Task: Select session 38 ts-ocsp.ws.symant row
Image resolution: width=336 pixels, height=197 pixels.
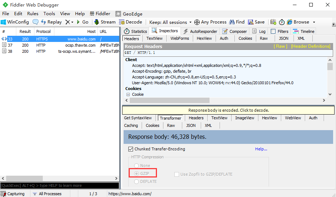Action: pos(59,51)
